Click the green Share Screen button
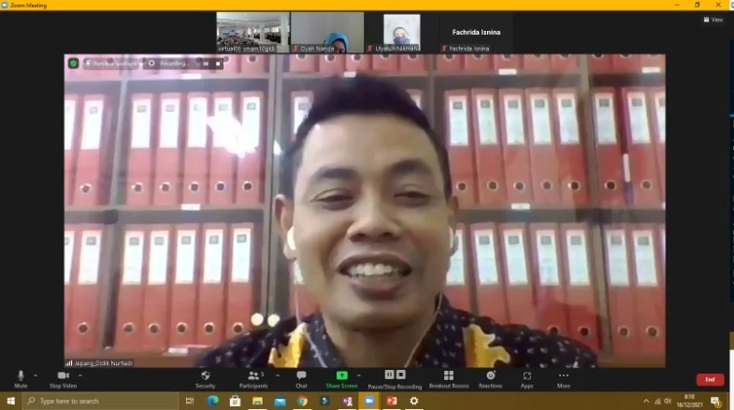 click(341, 379)
